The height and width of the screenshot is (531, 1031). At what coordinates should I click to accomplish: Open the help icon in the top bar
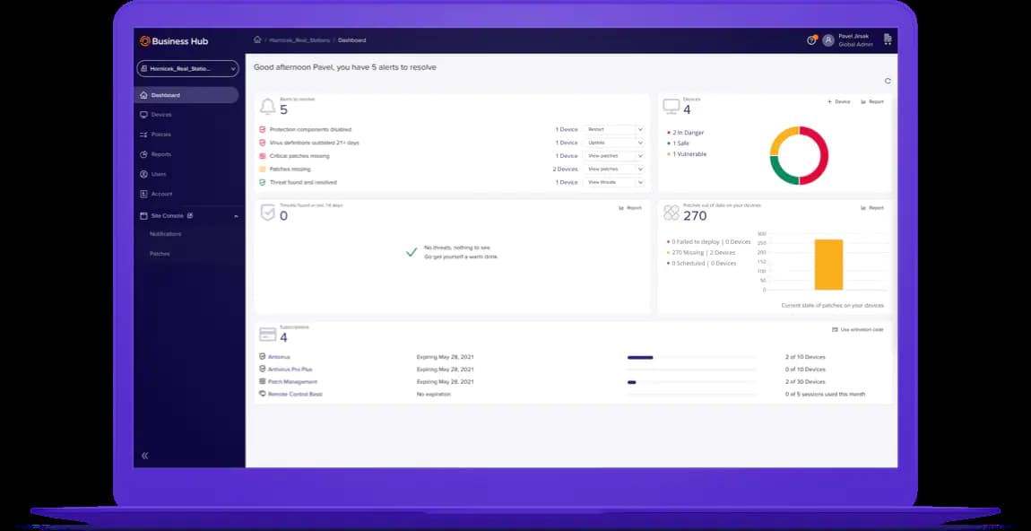tap(811, 40)
